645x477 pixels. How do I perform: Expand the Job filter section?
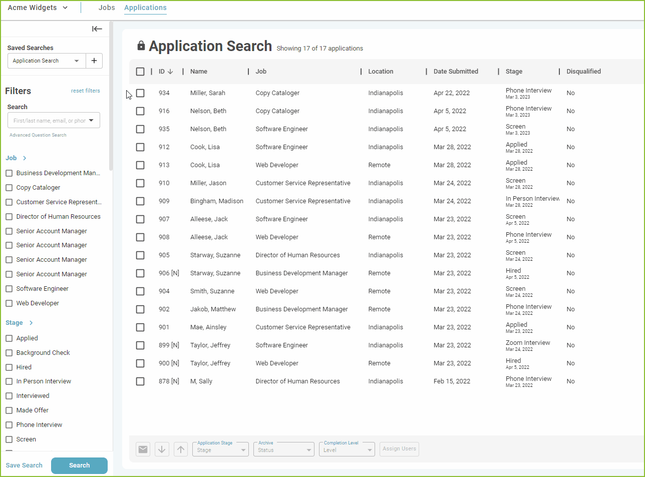click(x=24, y=158)
